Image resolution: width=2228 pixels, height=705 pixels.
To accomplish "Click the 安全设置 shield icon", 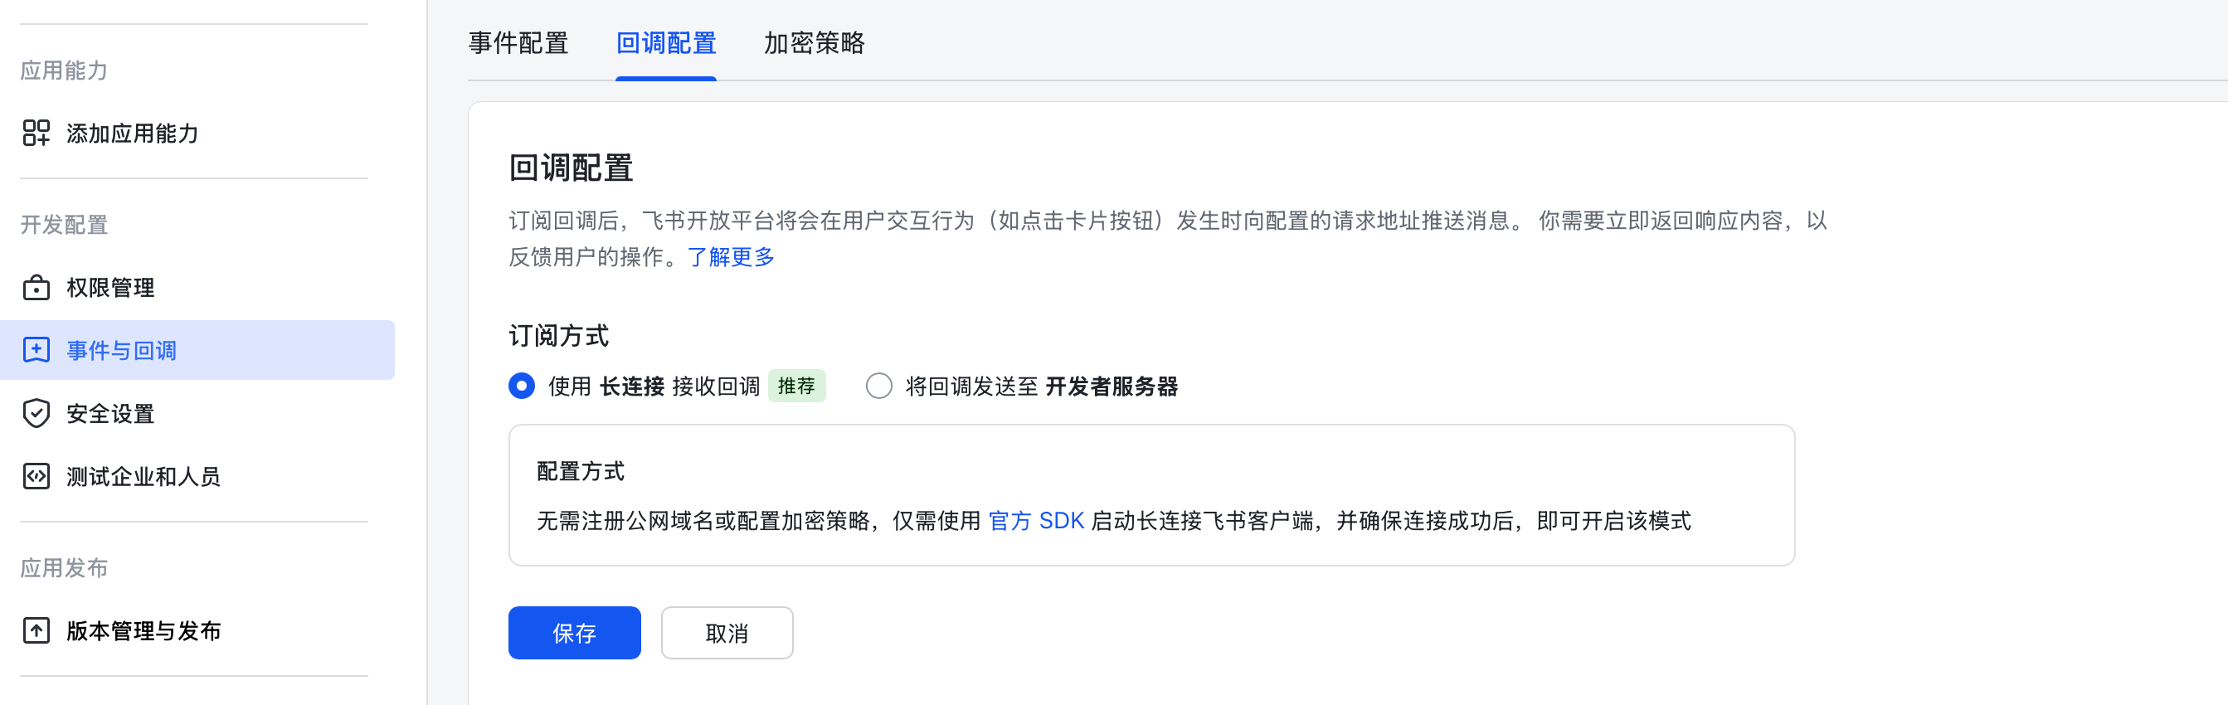I will coord(36,414).
